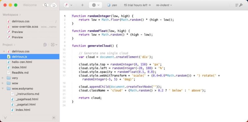Click the file icon of _pagehead.html
Viewport: 248px width, 122px height.
pyautogui.click(x=13, y=99)
